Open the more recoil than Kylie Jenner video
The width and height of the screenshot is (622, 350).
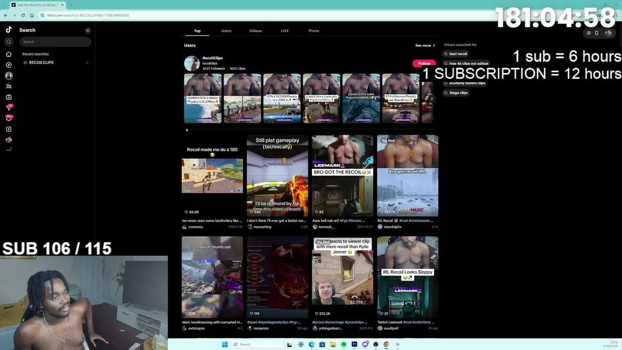pos(343,277)
